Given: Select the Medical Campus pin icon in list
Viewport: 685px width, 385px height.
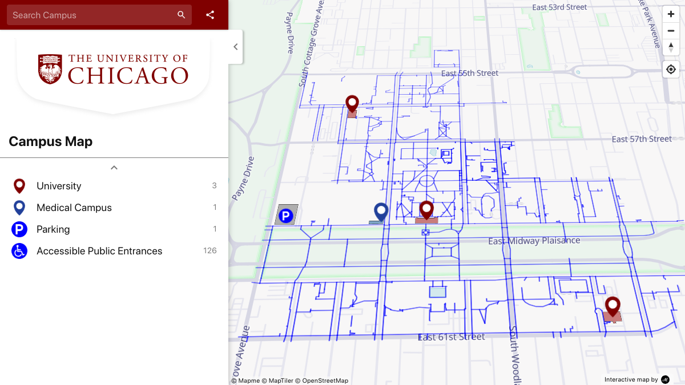Looking at the screenshot, I should (19, 208).
